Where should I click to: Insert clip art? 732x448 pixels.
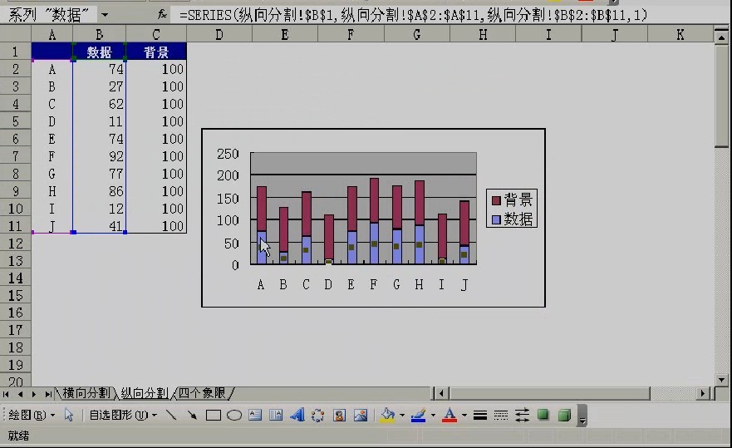339,415
